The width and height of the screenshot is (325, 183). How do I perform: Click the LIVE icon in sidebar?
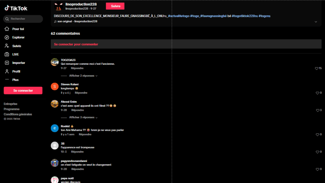tap(7, 54)
